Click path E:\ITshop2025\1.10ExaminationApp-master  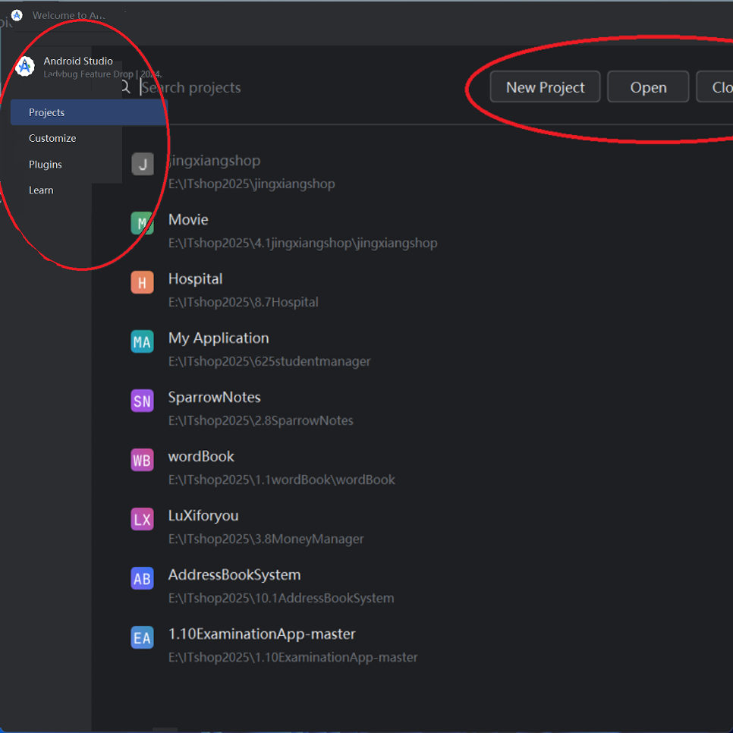(293, 657)
